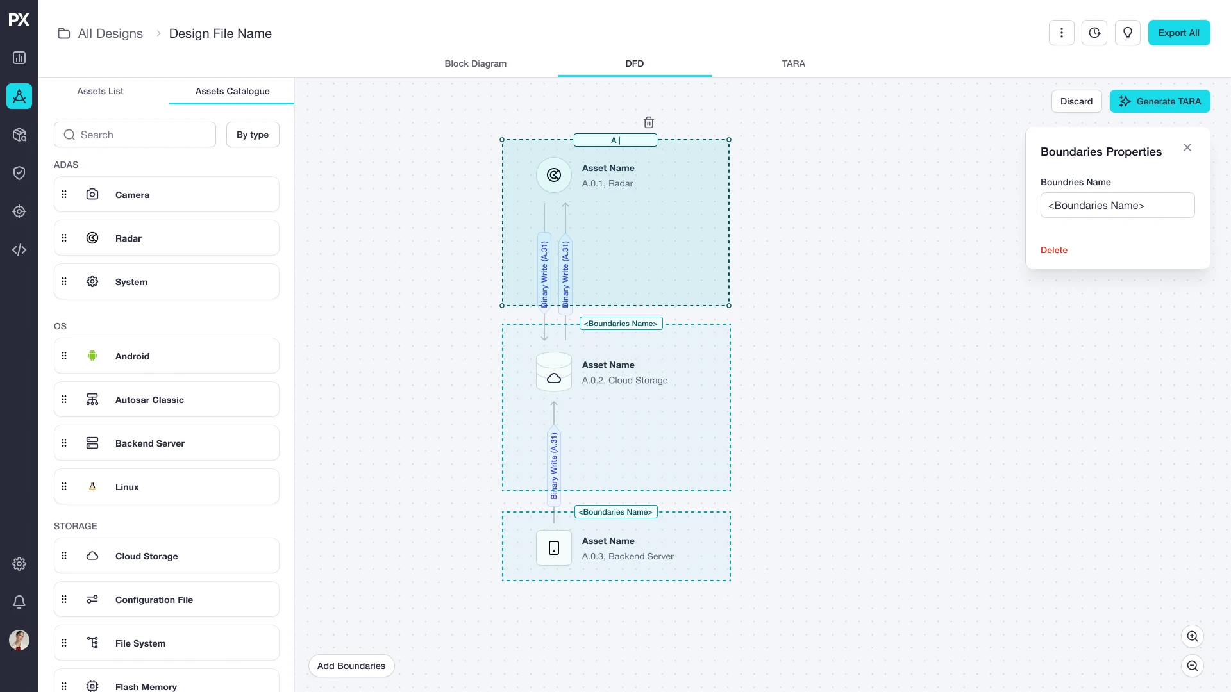Switch to the DFD tab
This screenshot has width=1231, height=692.
[x=635, y=63]
